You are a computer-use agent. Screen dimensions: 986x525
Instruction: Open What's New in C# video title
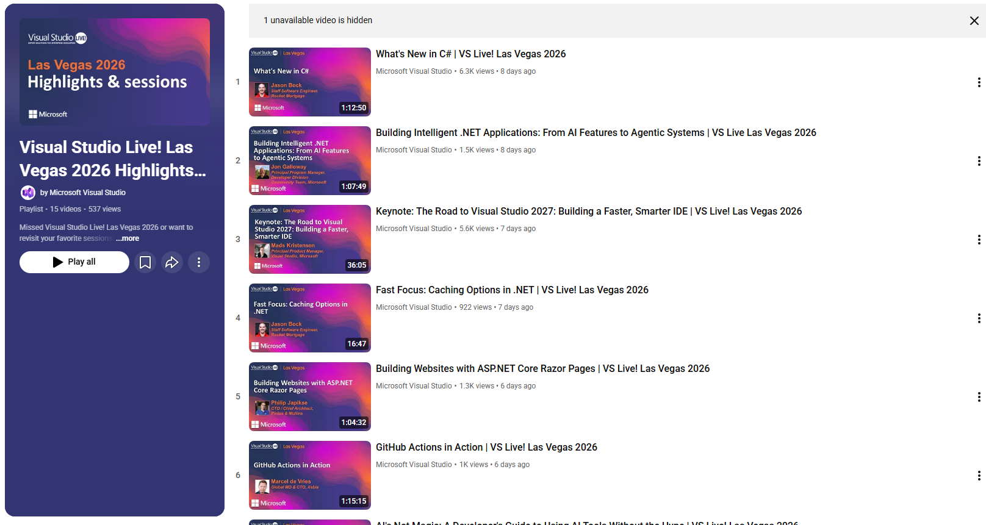pyautogui.click(x=470, y=54)
